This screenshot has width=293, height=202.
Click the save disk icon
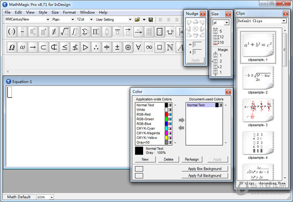(150, 20)
